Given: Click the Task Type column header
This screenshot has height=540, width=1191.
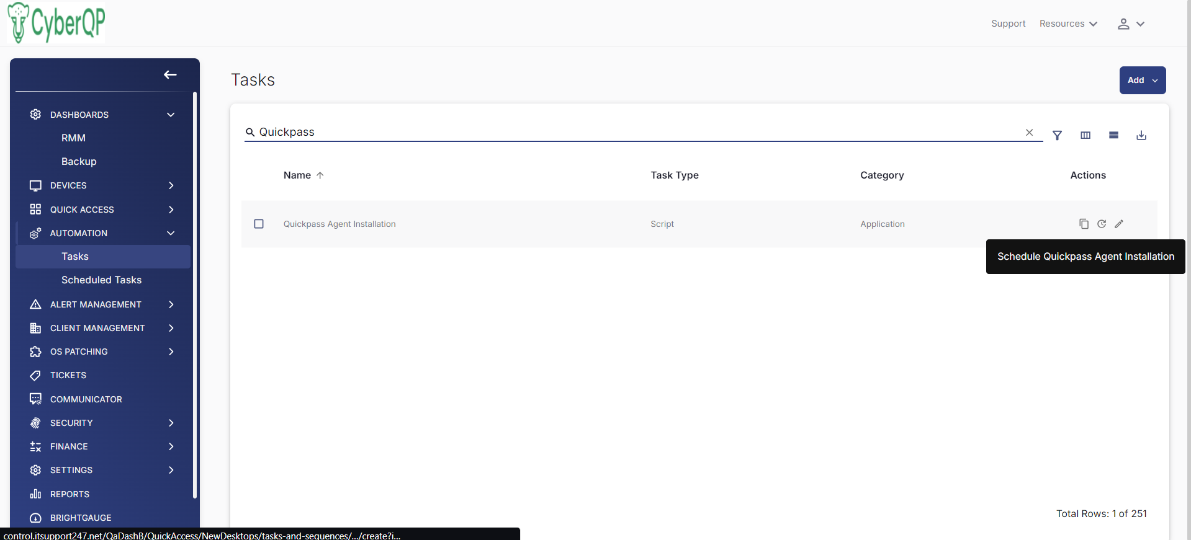Looking at the screenshot, I should coord(675,175).
